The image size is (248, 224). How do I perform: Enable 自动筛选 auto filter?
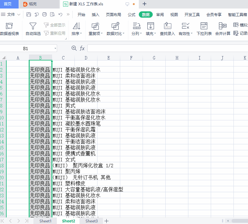click(x=33, y=29)
